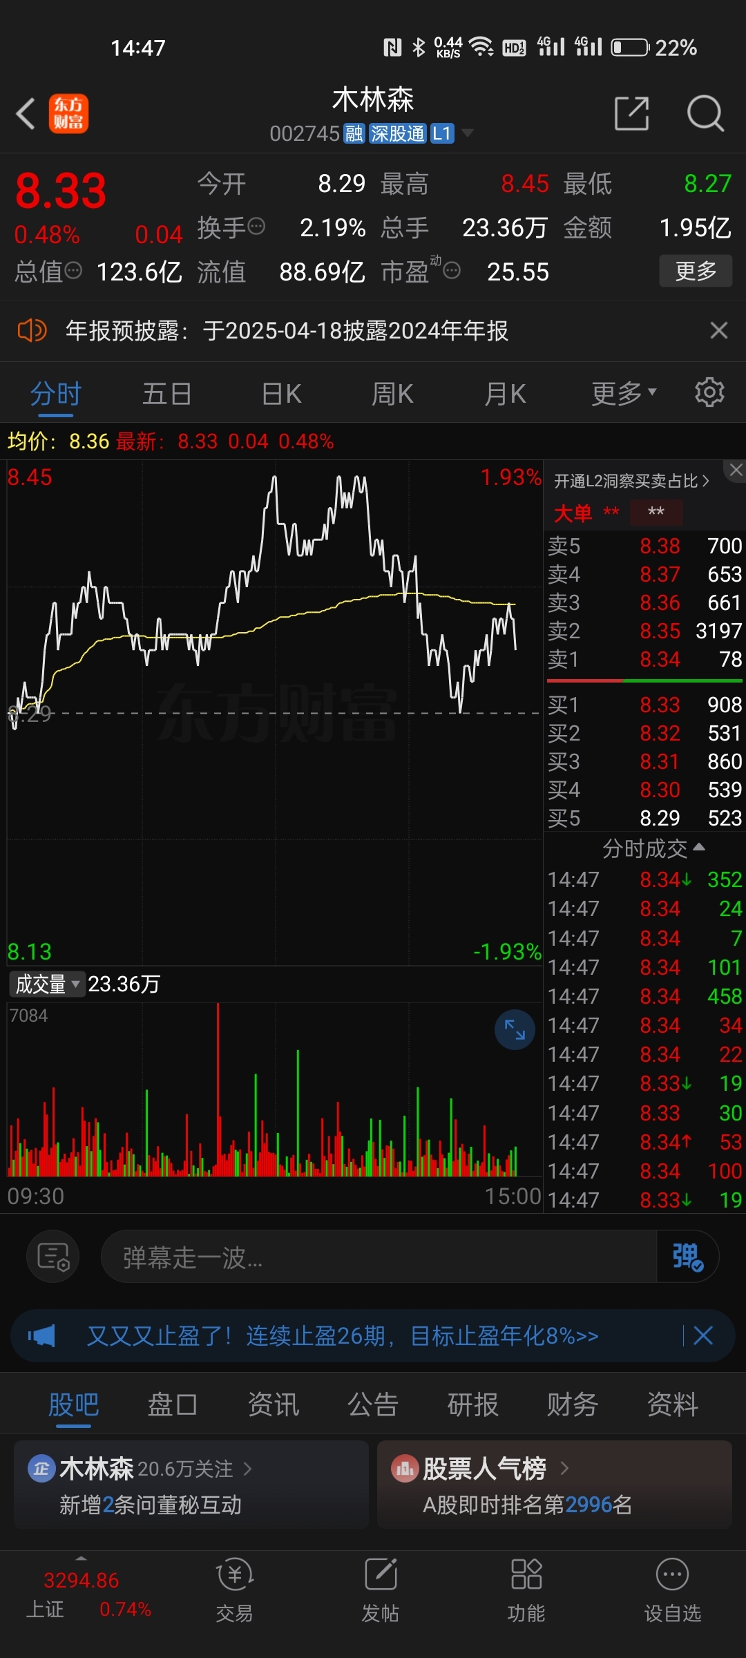Image resolution: width=746 pixels, height=1658 pixels.
Task: Close the L2 promotion panel
Action: 736,470
